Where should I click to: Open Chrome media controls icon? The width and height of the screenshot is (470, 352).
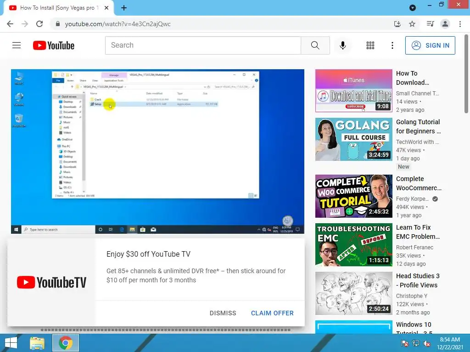point(430,24)
